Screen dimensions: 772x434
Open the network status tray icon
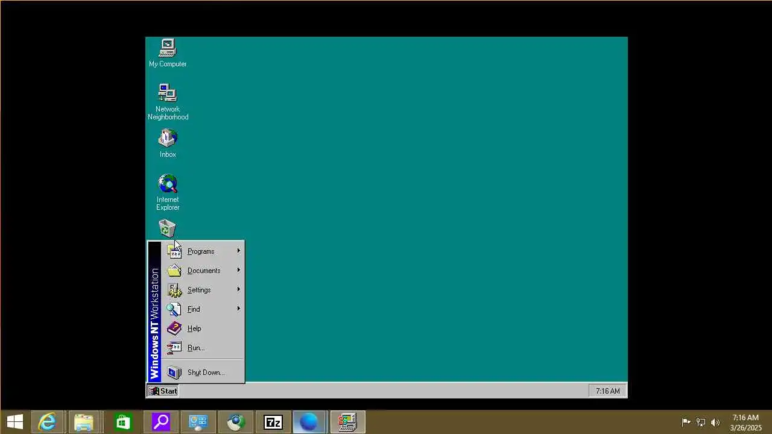pyautogui.click(x=701, y=422)
